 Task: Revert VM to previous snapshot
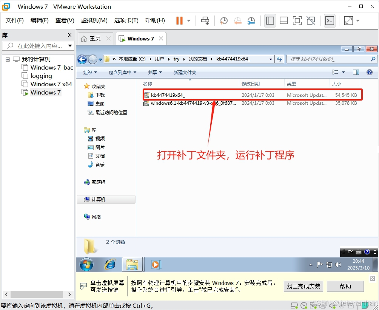237,20
